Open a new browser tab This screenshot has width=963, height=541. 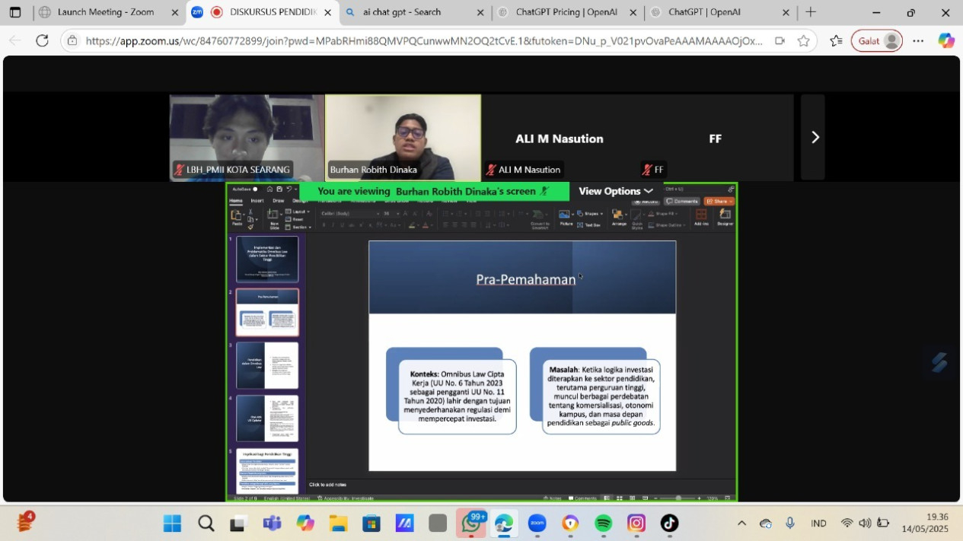811,12
